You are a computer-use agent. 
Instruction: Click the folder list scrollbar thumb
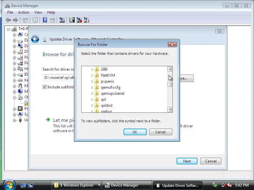170,84
